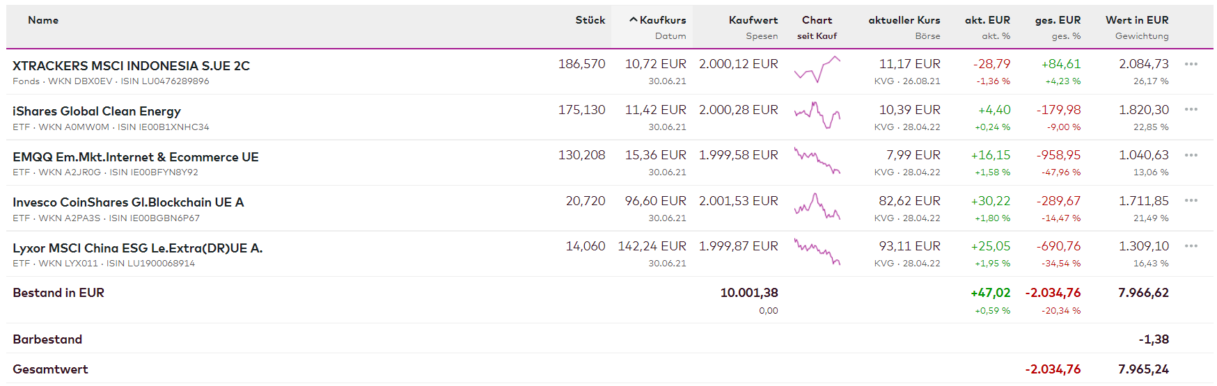This screenshot has height=386, width=1217.
Task: Open Lyxor MSCI China ESG position link
Action: pos(137,248)
